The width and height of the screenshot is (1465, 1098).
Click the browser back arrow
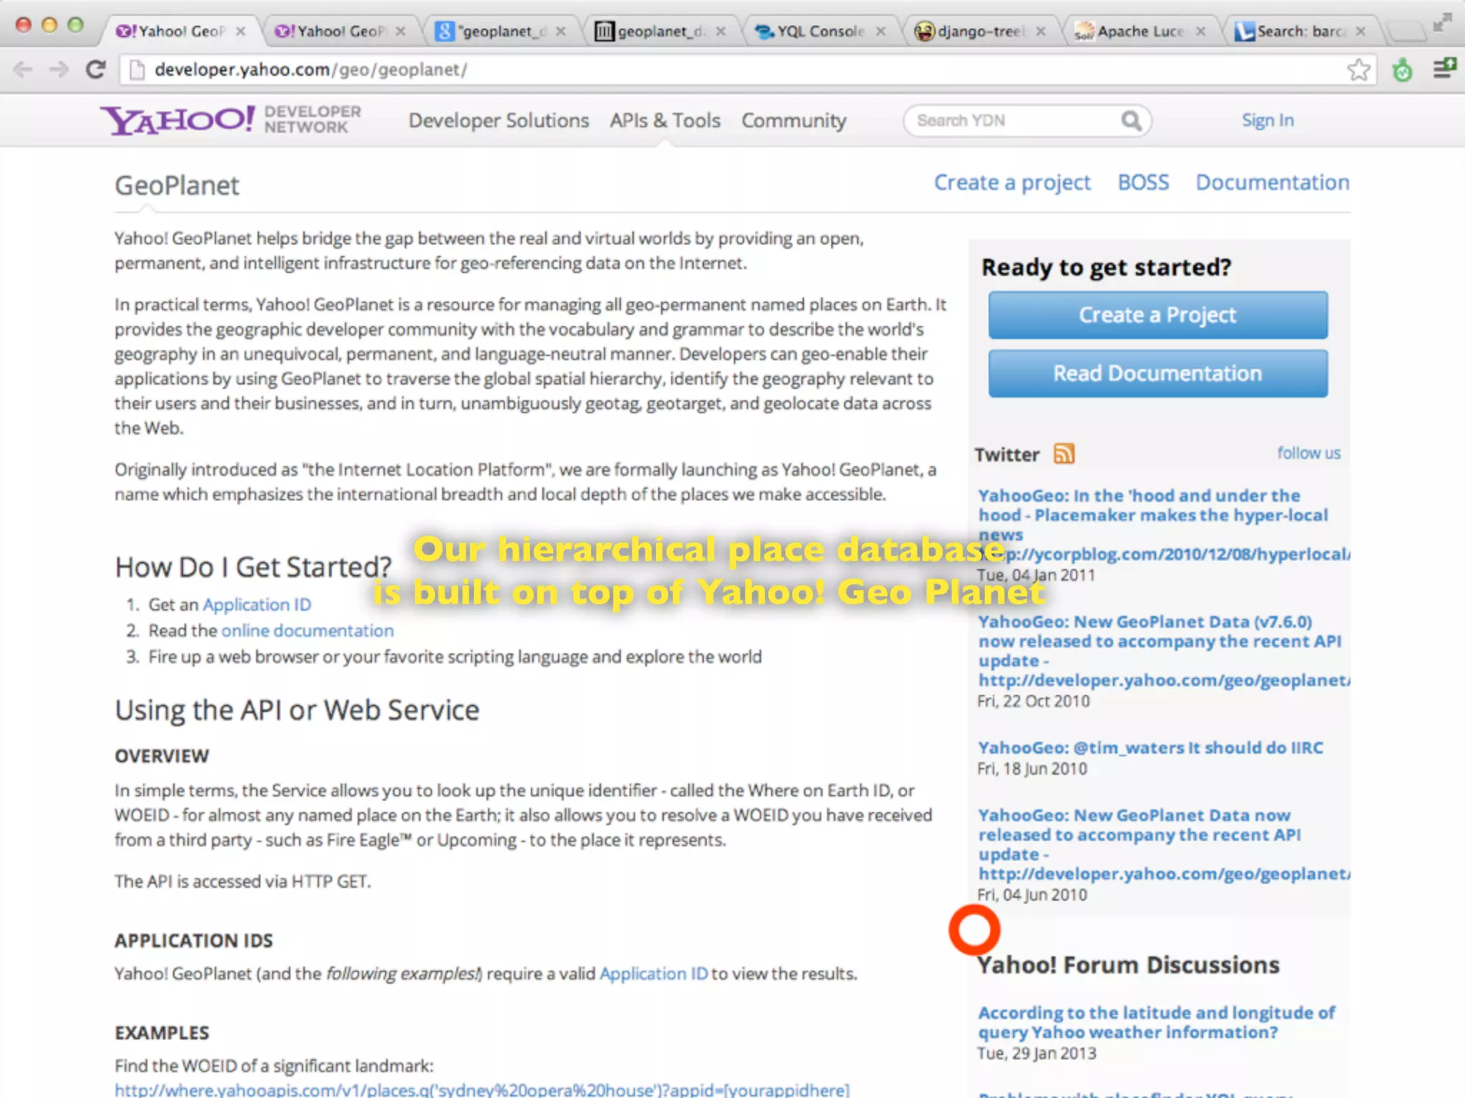[x=23, y=69]
